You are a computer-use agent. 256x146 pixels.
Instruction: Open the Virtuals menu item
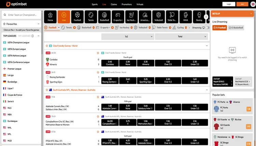click(x=140, y=4)
